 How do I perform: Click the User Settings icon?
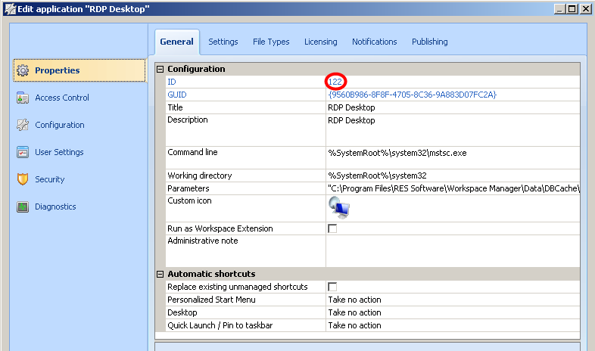coord(23,152)
